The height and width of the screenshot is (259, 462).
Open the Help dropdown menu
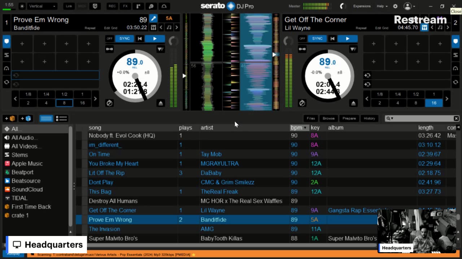click(382, 6)
